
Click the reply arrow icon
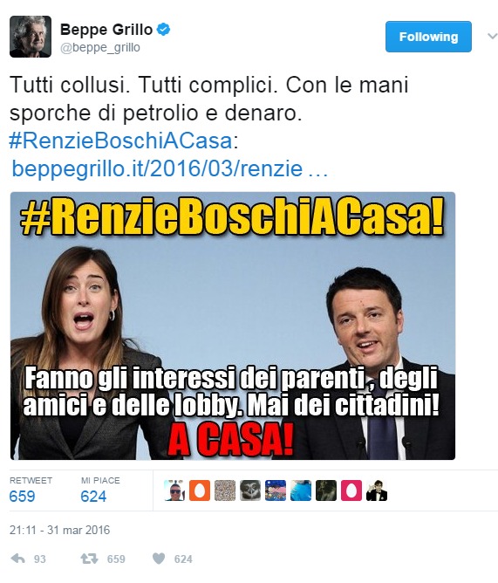coord(17,559)
